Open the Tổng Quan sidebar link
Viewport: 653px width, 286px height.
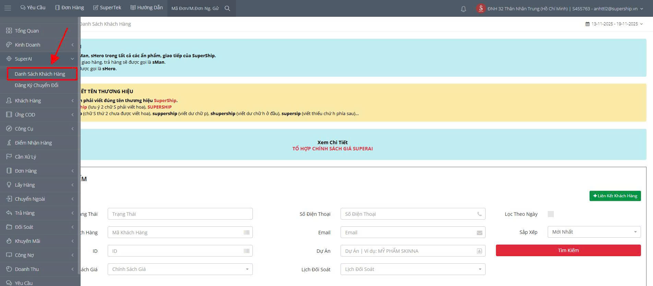pyautogui.click(x=27, y=31)
